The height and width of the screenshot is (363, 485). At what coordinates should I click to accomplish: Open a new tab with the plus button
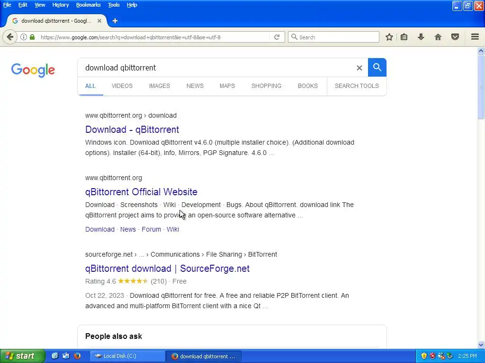point(115,21)
